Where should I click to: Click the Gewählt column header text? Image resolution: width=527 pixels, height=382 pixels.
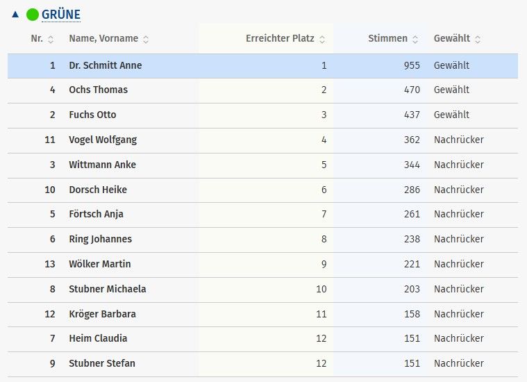[x=451, y=38]
